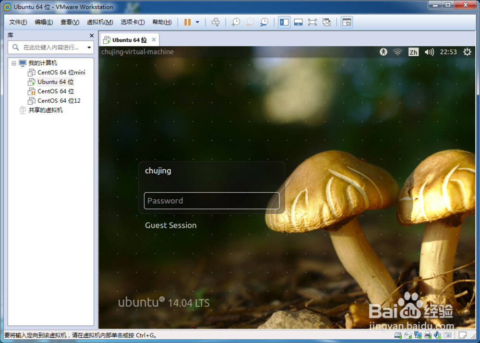Open the Zh input language indicator
This screenshot has width=480, height=343.
tap(413, 52)
